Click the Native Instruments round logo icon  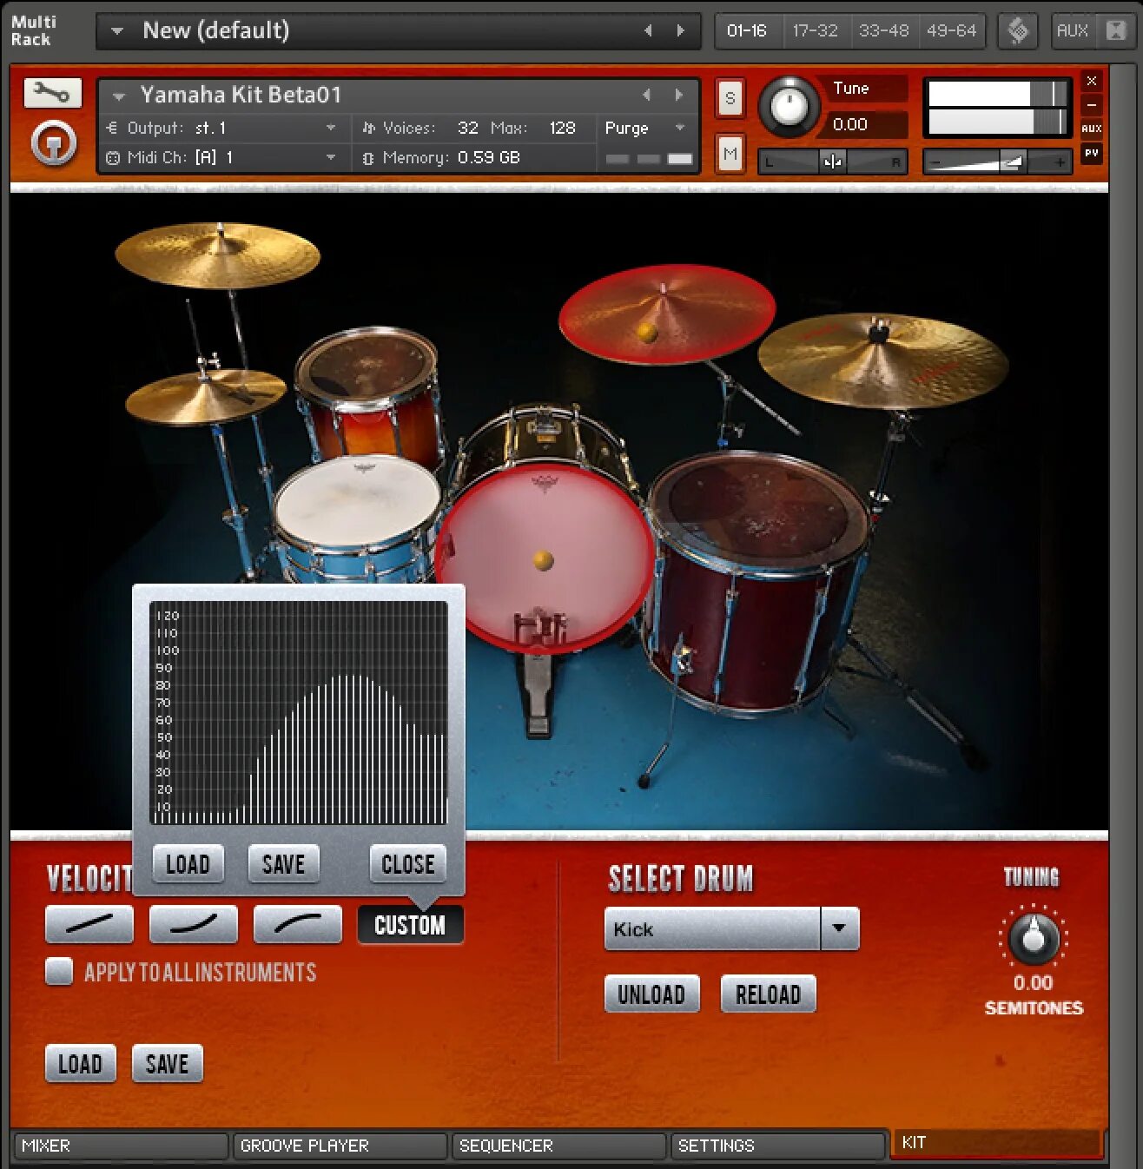54,143
